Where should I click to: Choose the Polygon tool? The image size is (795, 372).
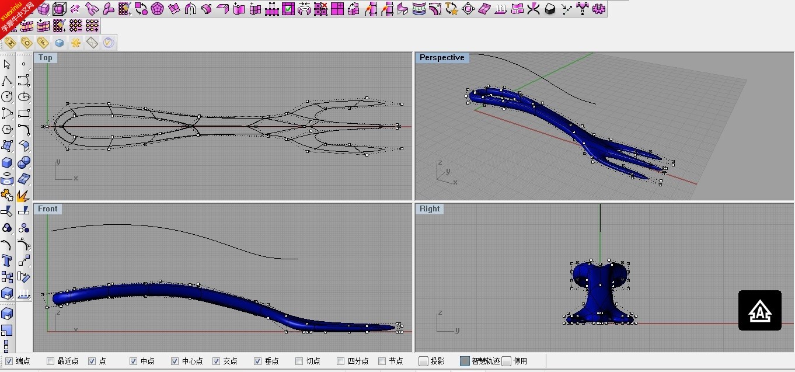click(8, 130)
